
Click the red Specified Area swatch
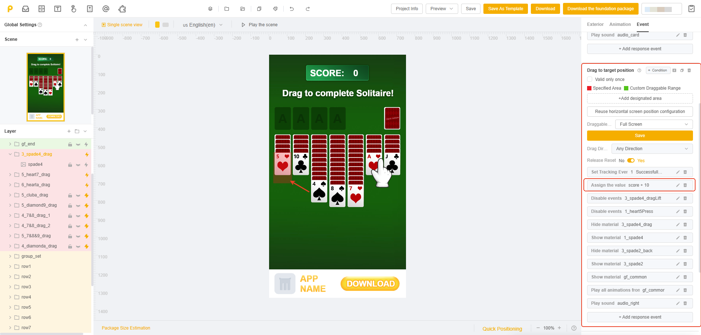(x=589, y=88)
